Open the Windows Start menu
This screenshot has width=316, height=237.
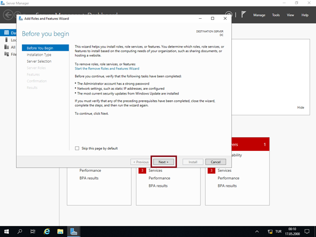point(6,232)
